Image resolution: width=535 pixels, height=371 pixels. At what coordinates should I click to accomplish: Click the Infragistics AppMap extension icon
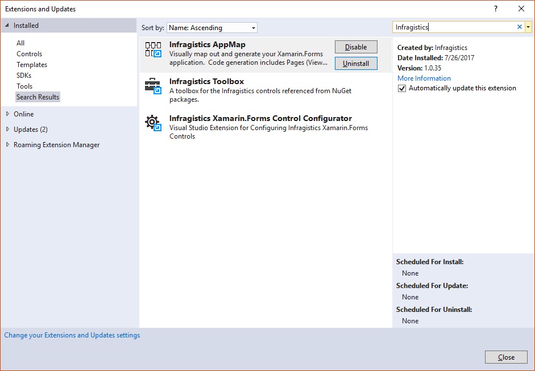154,50
